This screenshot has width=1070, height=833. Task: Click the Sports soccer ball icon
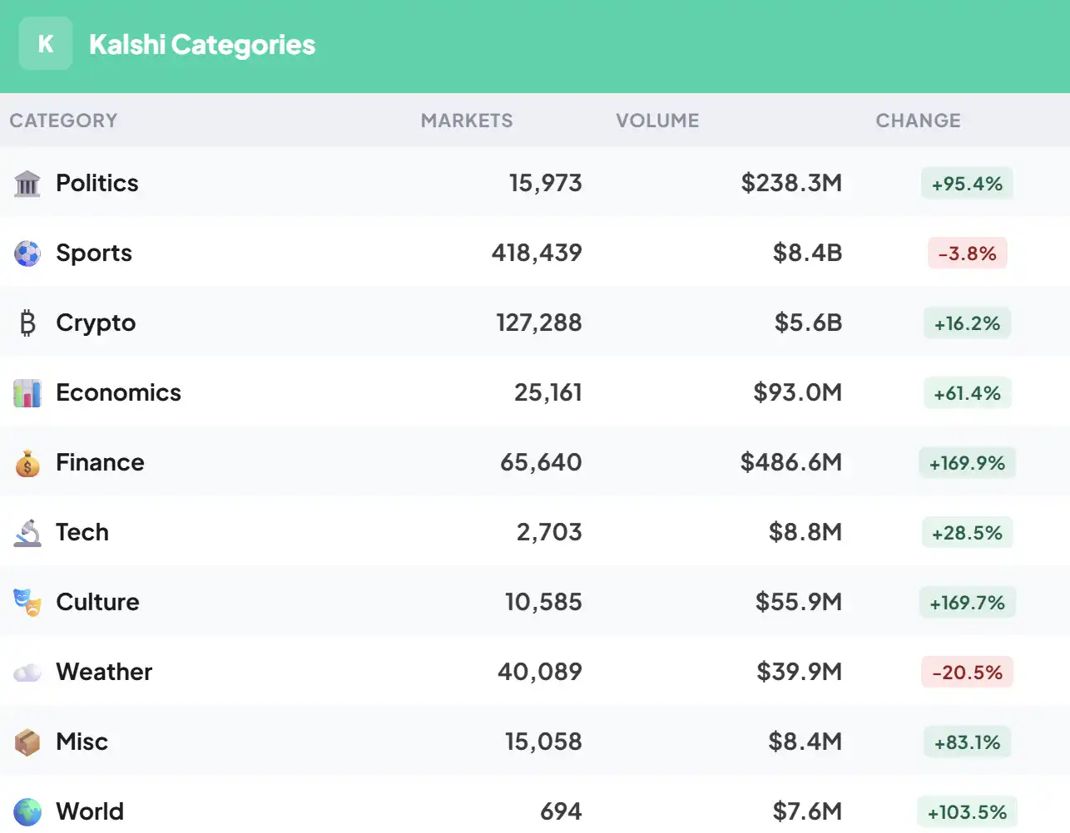27,253
